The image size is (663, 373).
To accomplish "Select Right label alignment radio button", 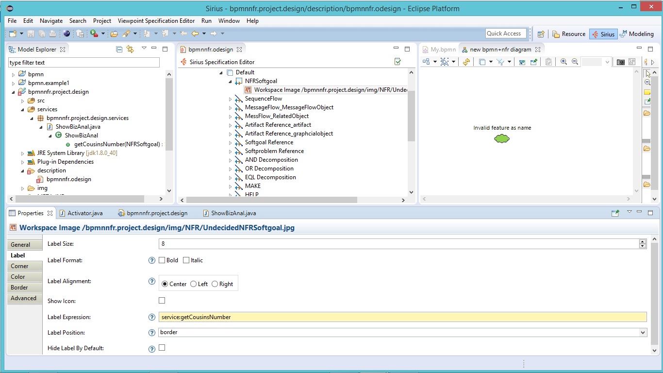I will click(x=215, y=284).
